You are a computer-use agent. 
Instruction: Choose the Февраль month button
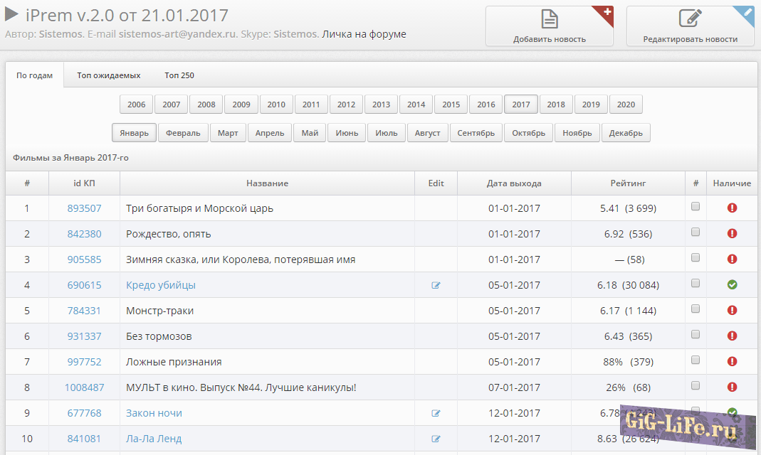183,133
